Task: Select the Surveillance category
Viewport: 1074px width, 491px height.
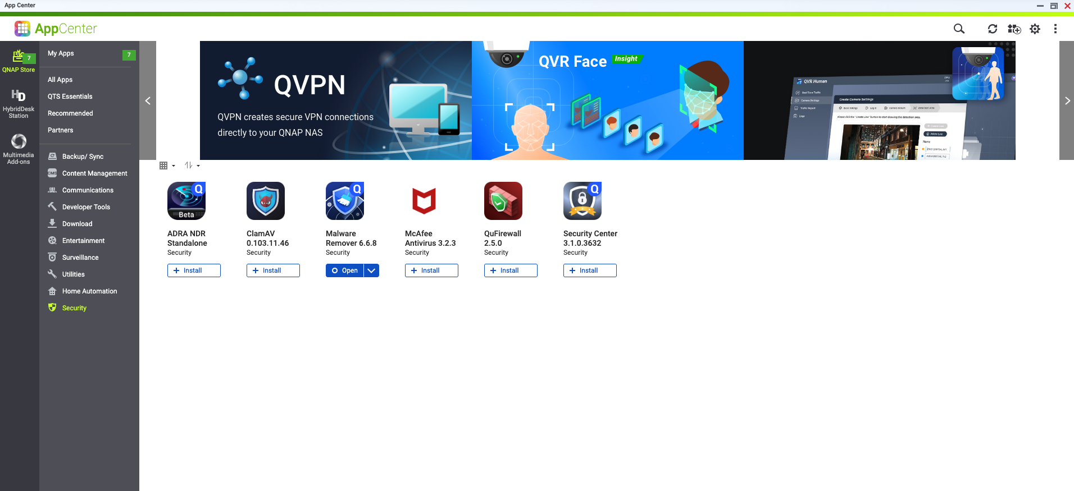Action: coord(80,258)
